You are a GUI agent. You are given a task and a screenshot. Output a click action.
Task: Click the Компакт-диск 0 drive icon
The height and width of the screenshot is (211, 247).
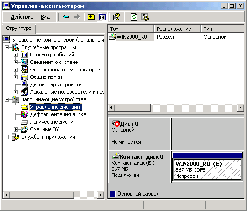[x=116, y=156]
